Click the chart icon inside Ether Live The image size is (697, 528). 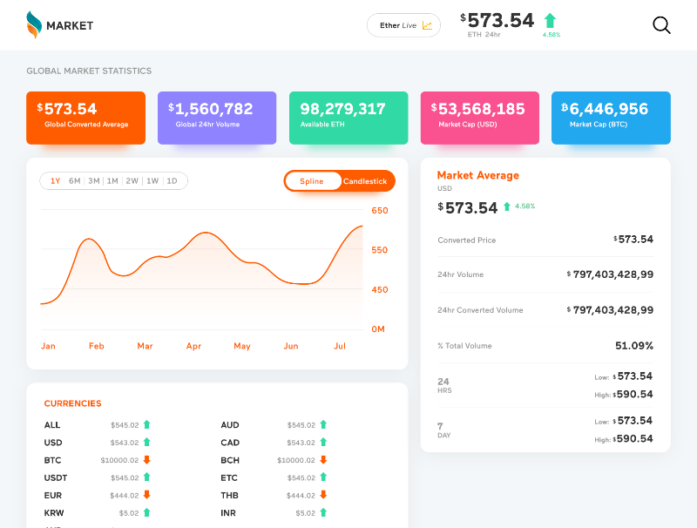tap(427, 25)
